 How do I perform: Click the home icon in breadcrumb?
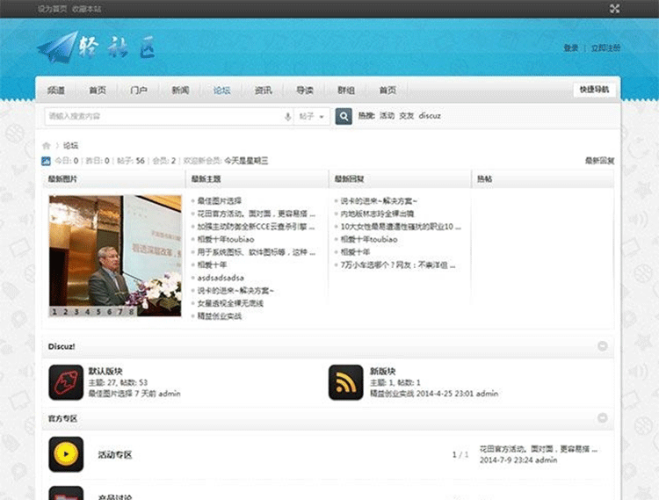47,146
